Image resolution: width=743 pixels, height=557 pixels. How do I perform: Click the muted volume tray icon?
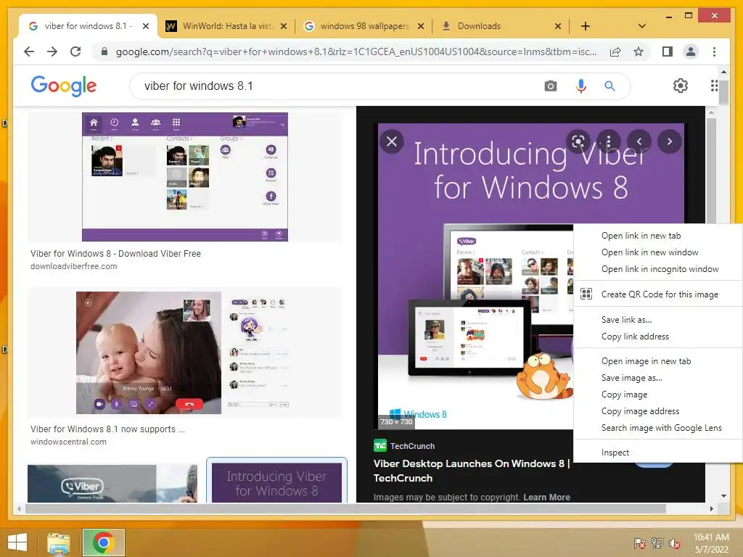pos(675,542)
